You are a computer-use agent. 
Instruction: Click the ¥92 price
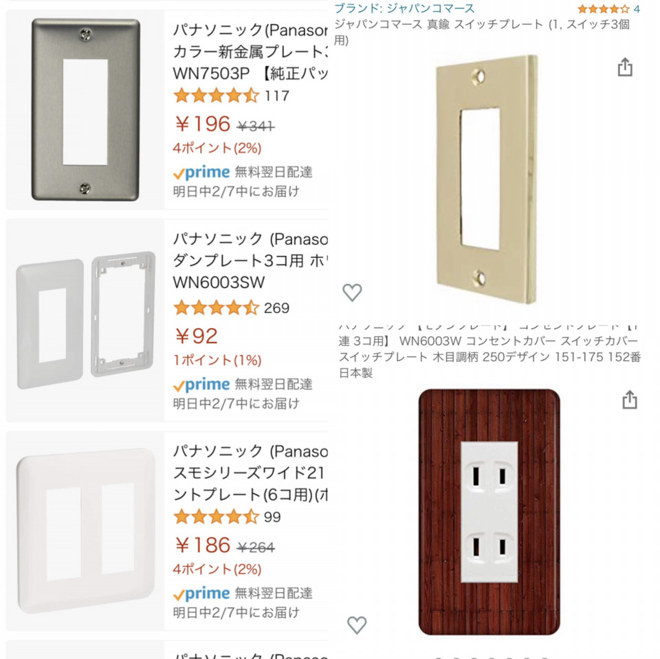[196, 336]
